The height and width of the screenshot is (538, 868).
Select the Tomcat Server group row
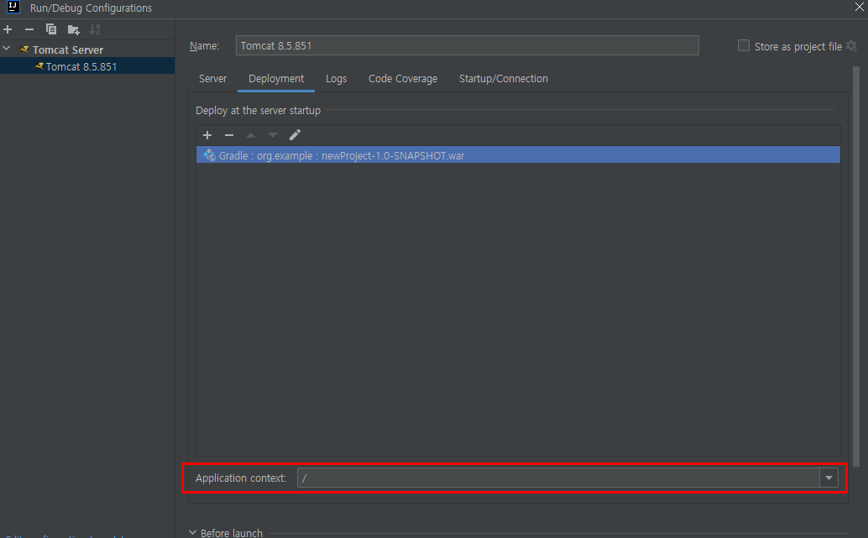tap(87, 50)
